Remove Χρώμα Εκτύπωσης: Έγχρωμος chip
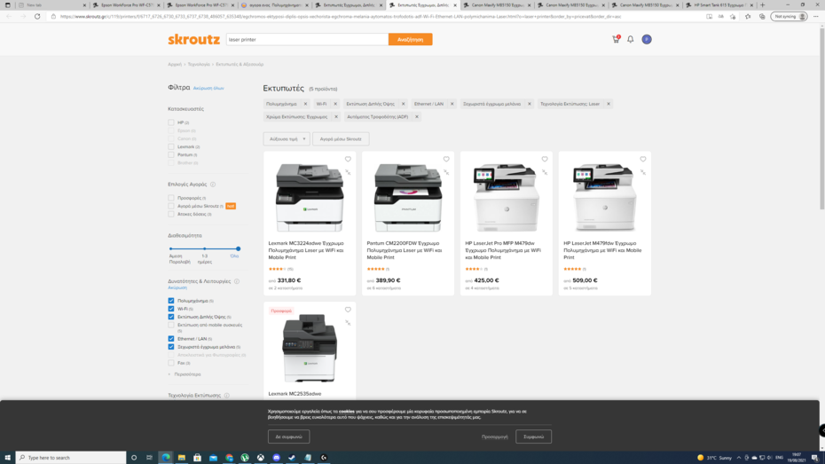 (x=335, y=117)
